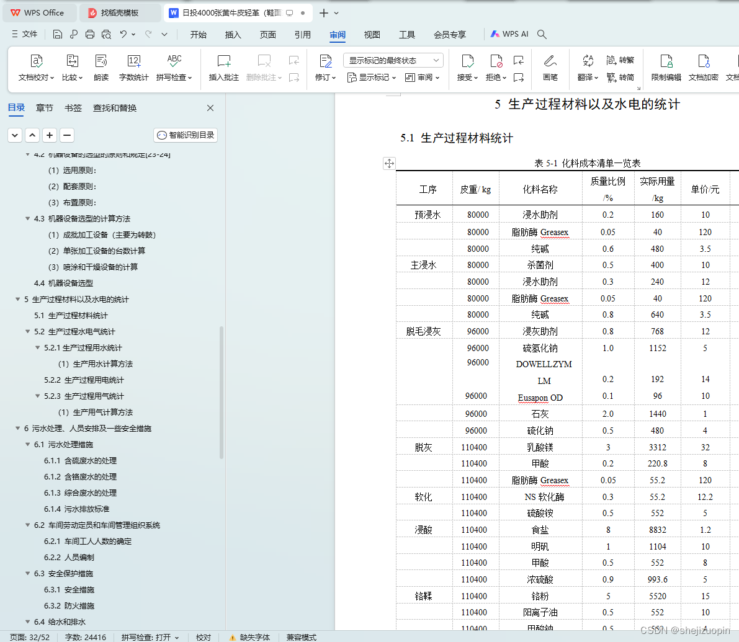Screen dimensions: 739x642
Task: Open the 插入 ribbon tab
Action: pyautogui.click(x=233, y=34)
